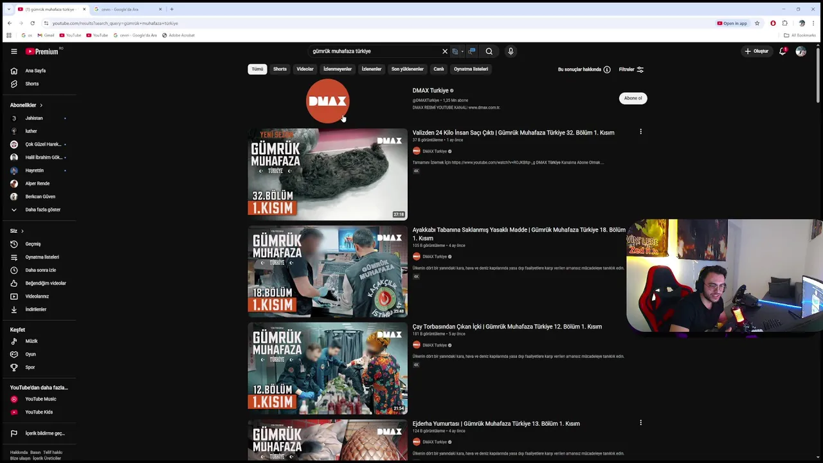Open the Chrome extensions puzzle icon
The image size is (823, 463).
pos(784,23)
